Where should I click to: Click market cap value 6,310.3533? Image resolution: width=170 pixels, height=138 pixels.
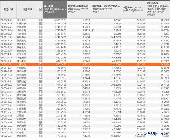click(x=60, y=20)
